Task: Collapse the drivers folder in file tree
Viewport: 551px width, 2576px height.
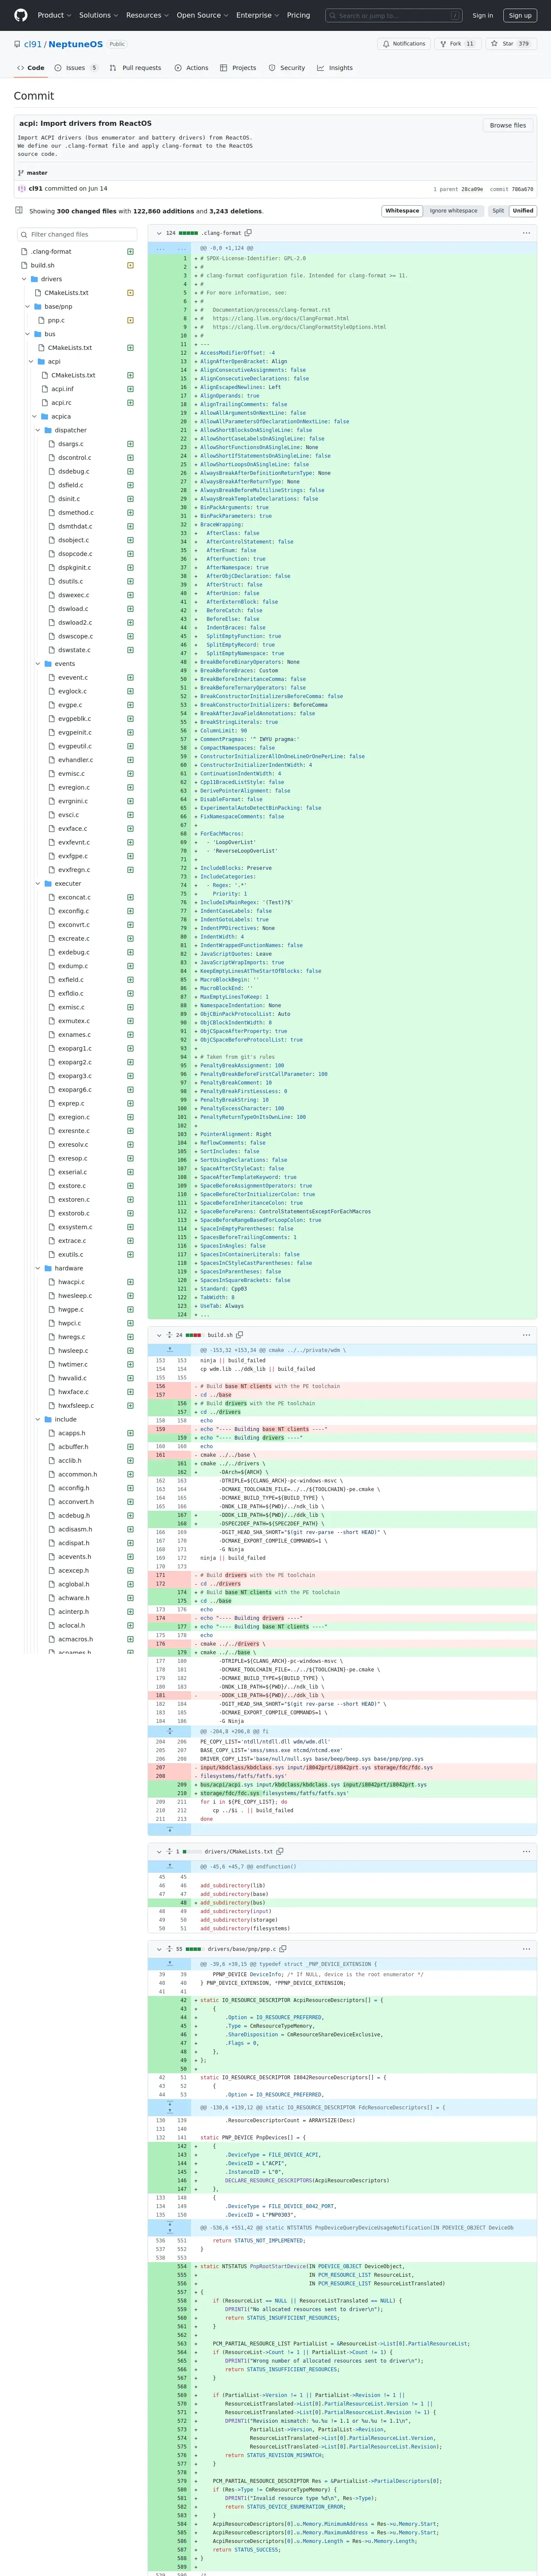Action: tap(23, 279)
